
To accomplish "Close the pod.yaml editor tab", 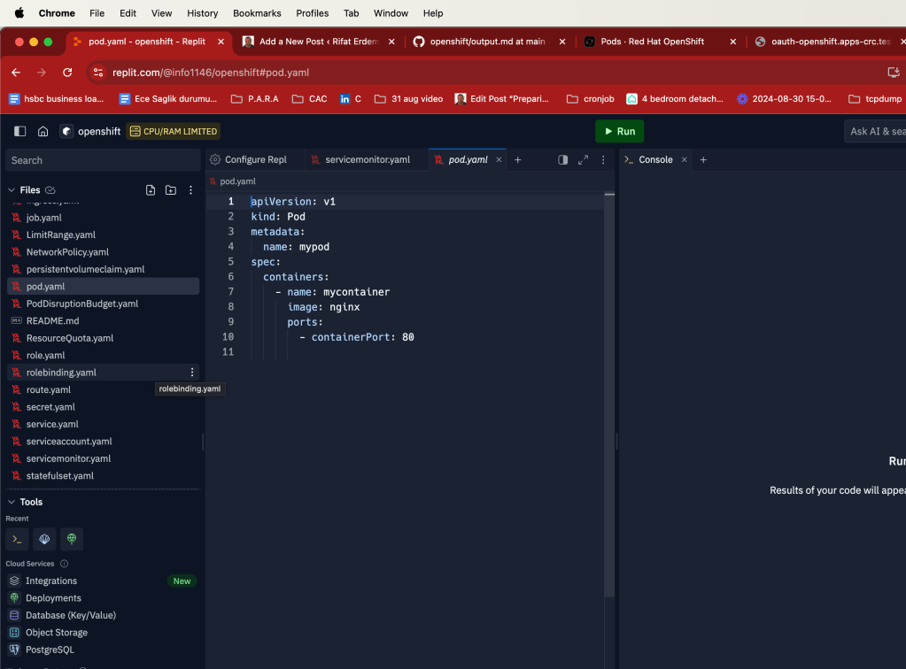I will (499, 159).
